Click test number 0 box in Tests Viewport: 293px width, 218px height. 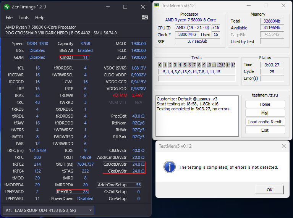(x=160, y=65)
